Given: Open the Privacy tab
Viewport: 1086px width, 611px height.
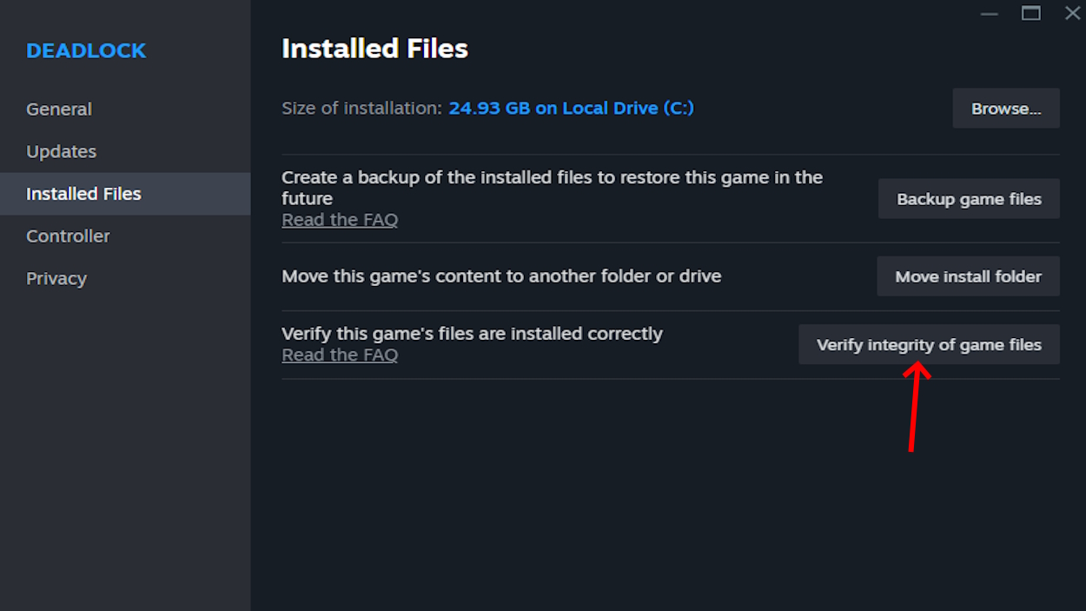Looking at the screenshot, I should coord(56,279).
